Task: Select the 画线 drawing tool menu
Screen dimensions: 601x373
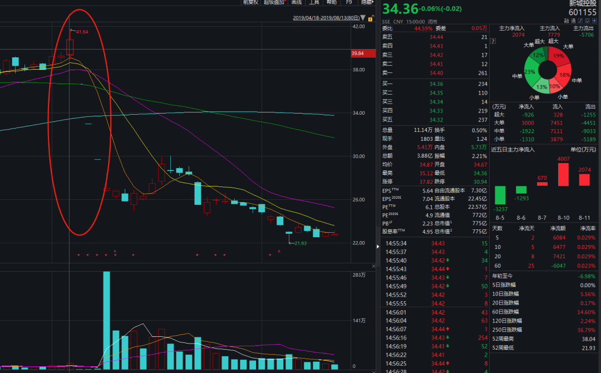Action: tap(296, 2)
